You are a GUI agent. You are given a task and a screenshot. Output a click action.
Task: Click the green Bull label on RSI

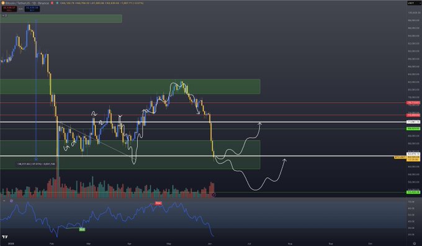tap(82, 230)
